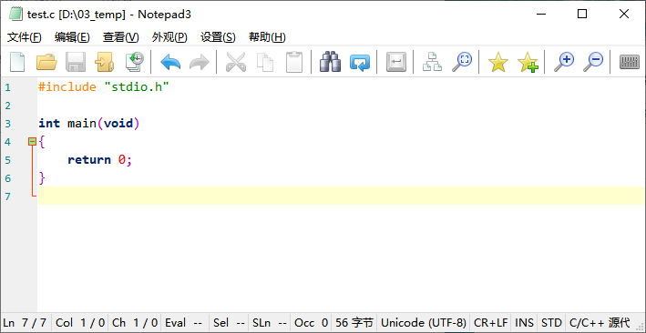Open a file with the folder icon
Image resolution: width=646 pixels, height=333 pixels.
tap(46, 62)
